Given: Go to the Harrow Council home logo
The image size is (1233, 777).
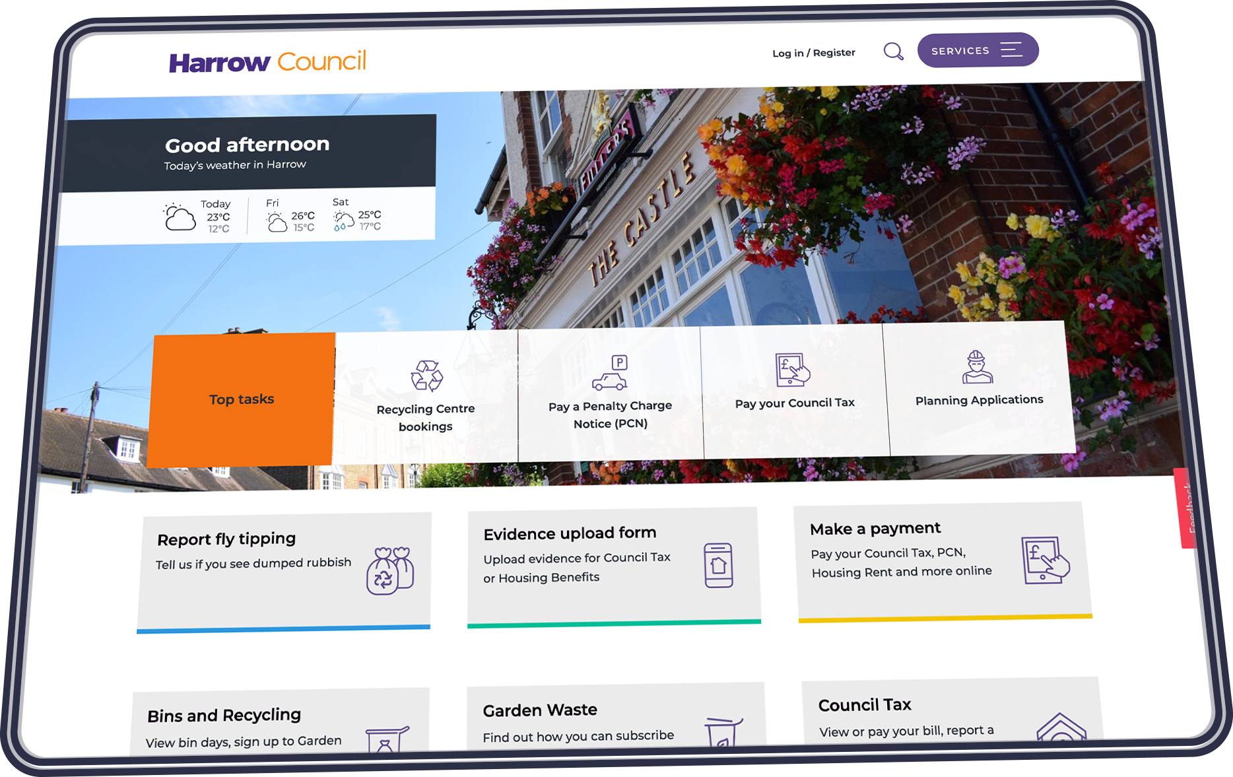Looking at the screenshot, I should pos(267,62).
